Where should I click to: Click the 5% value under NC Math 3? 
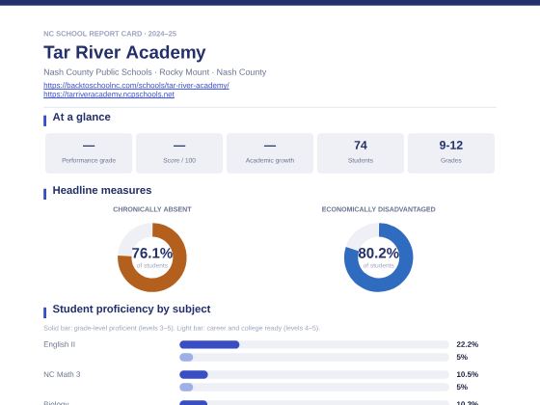pyautogui.click(x=462, y=388)
